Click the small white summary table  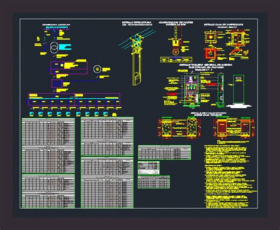(148, 167)
